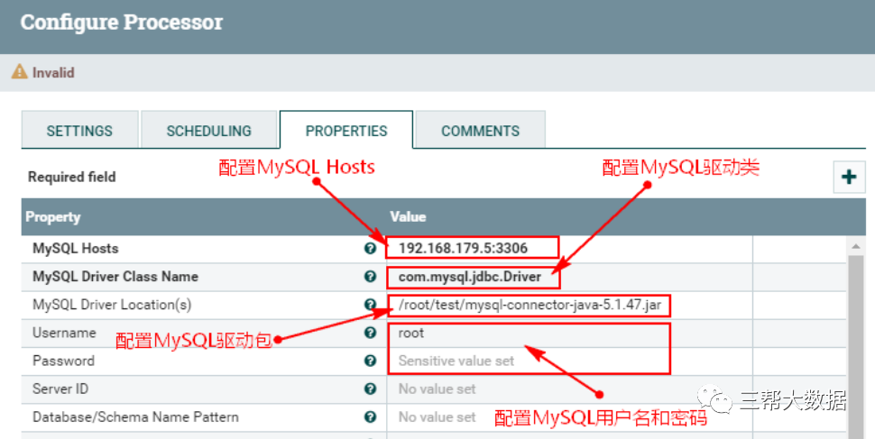Viewport: 875px width, 439px height.
Task: Edit the MySQL Hosts value 192.168.179.5:3306
Action: point(464,249)
